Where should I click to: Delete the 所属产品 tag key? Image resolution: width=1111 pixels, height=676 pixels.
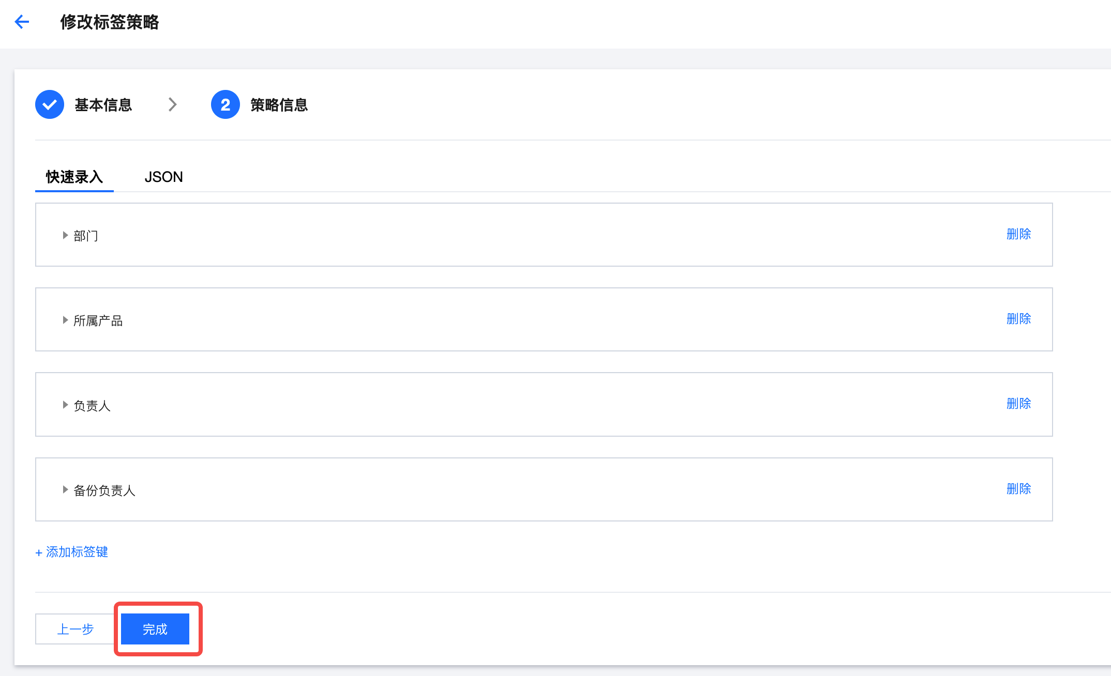1018,319
